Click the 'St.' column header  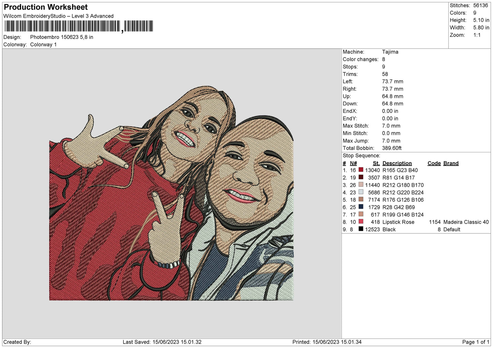[376, 163]
